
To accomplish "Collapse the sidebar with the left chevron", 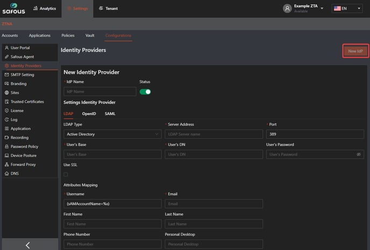I will coord(28,245).
